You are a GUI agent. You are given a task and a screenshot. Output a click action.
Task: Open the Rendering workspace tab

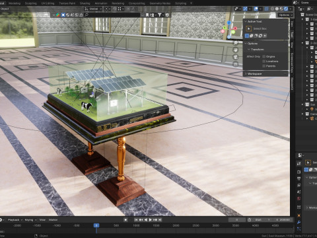pyautogui.click(x=118, y=3)
